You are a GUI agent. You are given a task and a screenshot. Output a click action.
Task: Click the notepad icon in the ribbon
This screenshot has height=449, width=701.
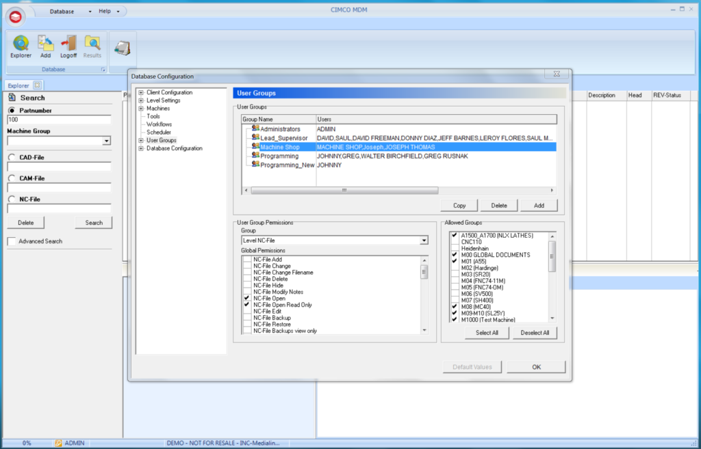point(123,48)
